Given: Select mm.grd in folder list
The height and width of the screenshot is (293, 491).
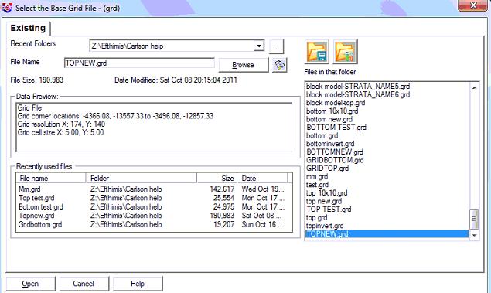Looking at the screenshot, I should coord(317,176).
